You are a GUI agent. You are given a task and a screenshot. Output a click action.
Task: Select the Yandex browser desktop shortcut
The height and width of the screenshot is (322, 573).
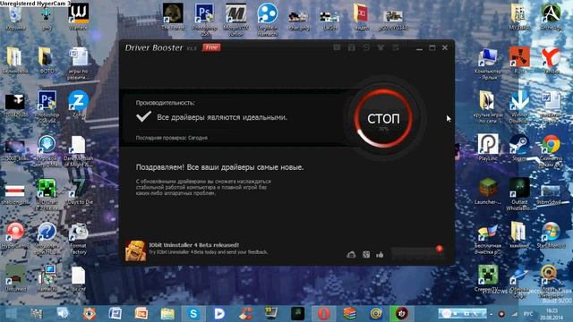[551, 60]
